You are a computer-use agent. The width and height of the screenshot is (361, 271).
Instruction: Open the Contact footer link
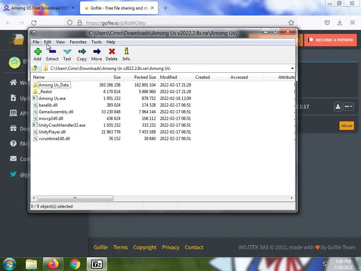tap(194, 247)
